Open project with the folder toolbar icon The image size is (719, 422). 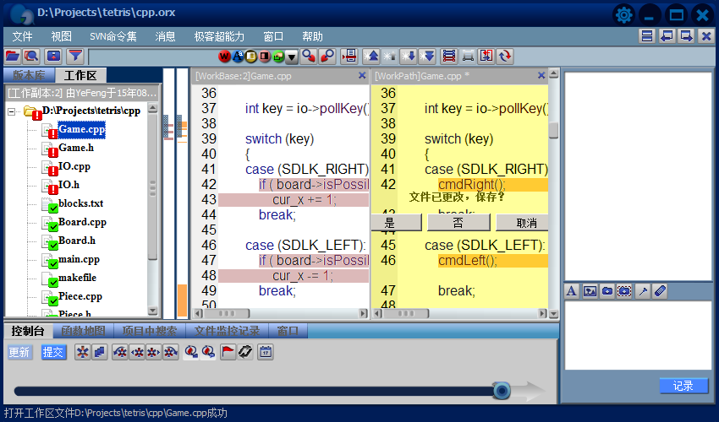pyautogui.click(x=13, y=57)
